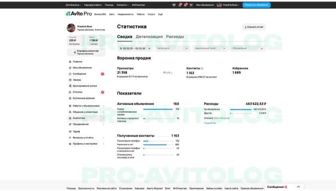Open favorites heart icon in top bar
This screenshot has height=191, width=336.
coord(174,5)
